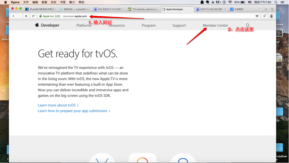Image resolution: width=289 pixels, height=163 pixels.
Task: Open the Platforms navigation item
Action: tap(84, 25)
